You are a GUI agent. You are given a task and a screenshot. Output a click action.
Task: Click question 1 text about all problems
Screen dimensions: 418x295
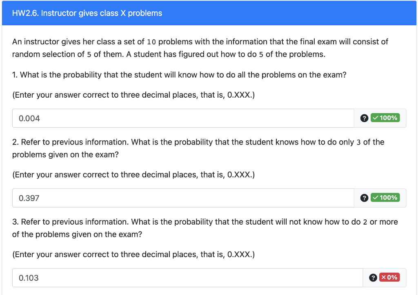pyautogui.click(x=179, y=75)
